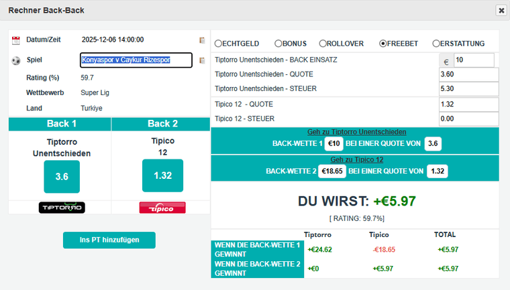Click the Tipico 12 Quote input field
The height and width of the screenshot is (290, 510).
click(468, 104)
